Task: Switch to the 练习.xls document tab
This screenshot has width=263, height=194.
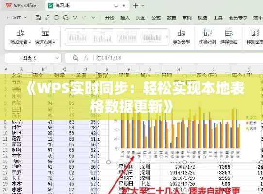Action: [87, 5]
